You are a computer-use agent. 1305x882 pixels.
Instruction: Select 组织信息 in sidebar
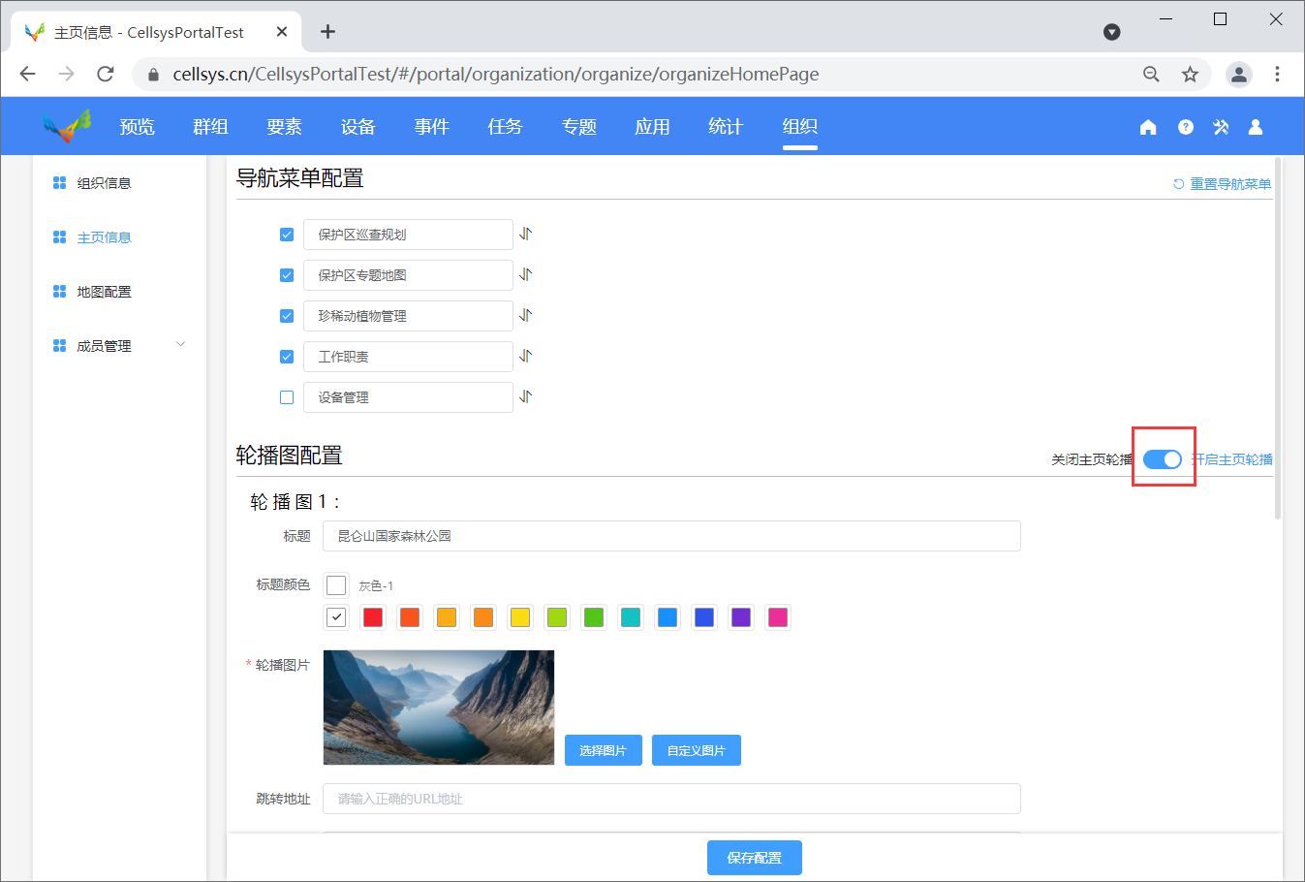coord(104,183)
